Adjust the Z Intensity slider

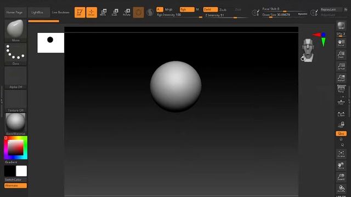(x=226, y=15)
